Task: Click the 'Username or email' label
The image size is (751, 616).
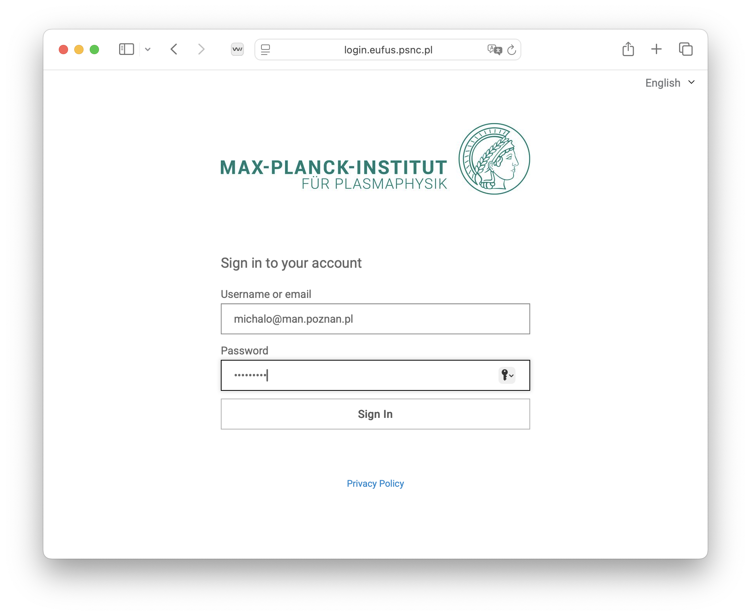Action: pyautogui.click(x=266, y=294)
